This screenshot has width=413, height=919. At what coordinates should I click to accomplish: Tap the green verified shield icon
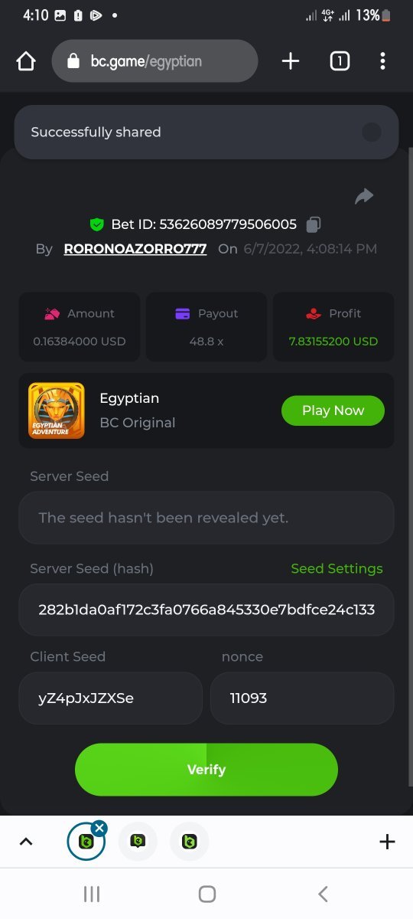tap(96, 224)
